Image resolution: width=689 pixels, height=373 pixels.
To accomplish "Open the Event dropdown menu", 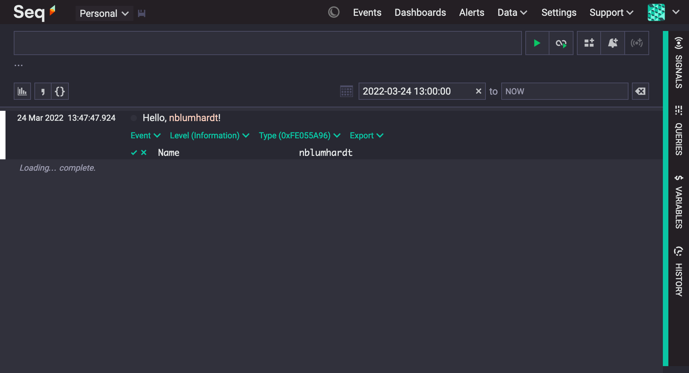I will pos(146,136).
